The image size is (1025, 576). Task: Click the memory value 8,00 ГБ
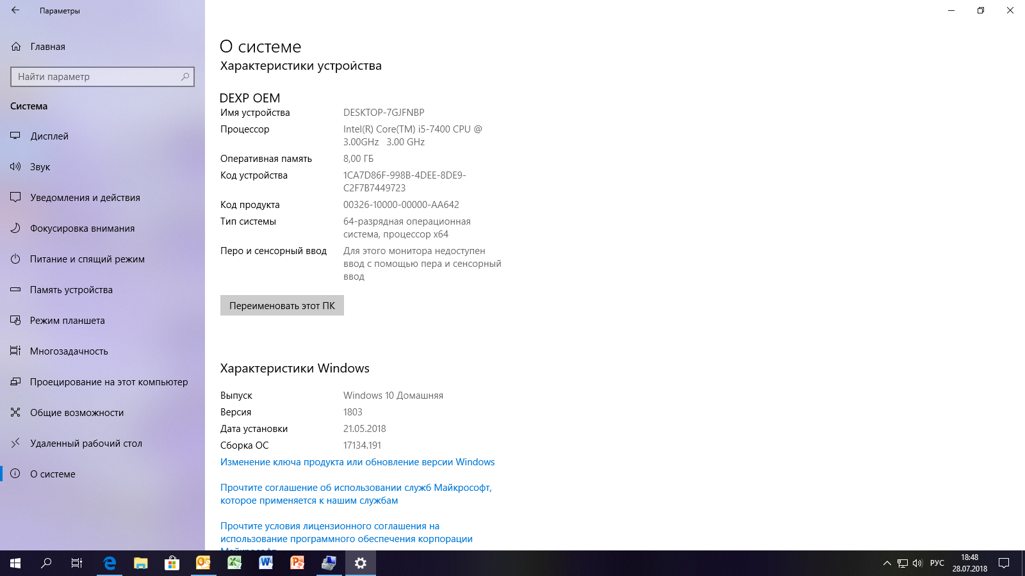(x=358, y=159)
